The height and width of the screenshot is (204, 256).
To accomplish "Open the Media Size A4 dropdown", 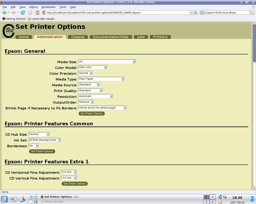I will (107, 62).
